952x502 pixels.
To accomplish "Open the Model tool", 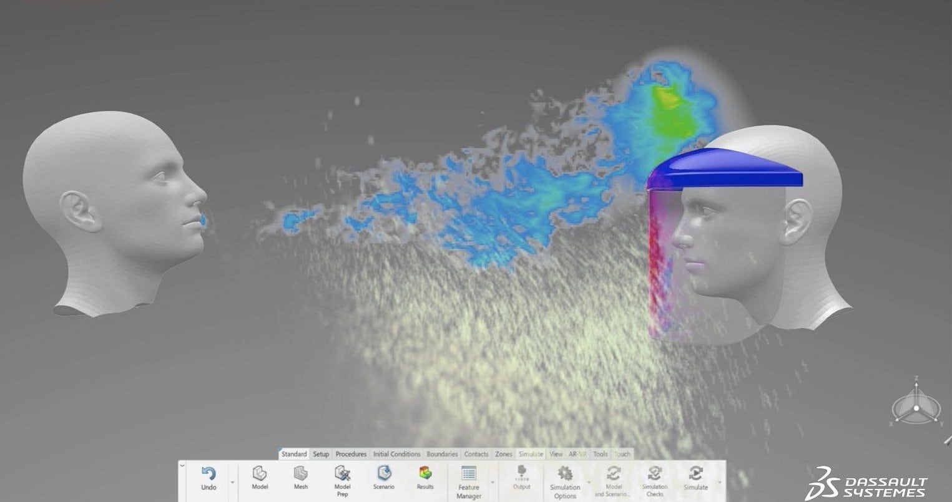I will [260, 473].
